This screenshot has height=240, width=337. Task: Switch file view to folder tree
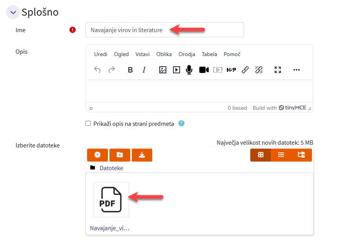tap(301, 155)
